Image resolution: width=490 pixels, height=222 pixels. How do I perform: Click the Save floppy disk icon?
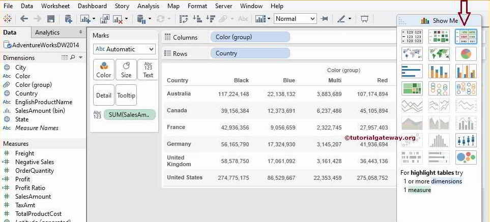coord(51,19)
